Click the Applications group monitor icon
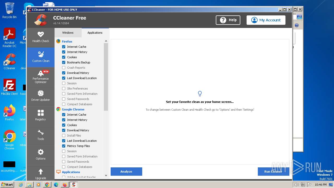Image resolution: width=334 pixels, height=188 pixels. (x=58, y=172)
